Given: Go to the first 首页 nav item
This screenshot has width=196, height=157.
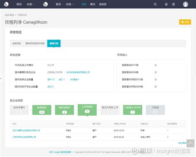Looking at the screenshot, I should pos(19,4).
